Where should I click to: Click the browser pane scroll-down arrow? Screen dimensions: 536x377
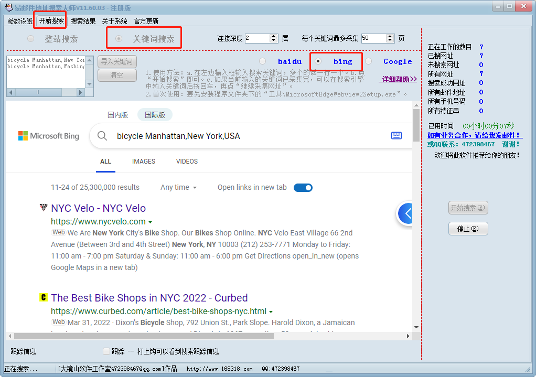tap(416, 327)
